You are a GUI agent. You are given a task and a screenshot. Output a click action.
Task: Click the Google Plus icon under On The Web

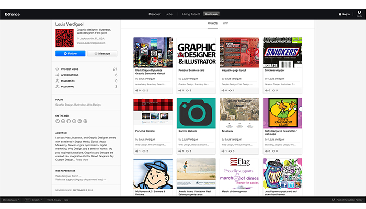(85, 121)
